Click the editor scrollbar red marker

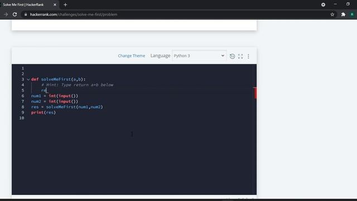[255, 93]
